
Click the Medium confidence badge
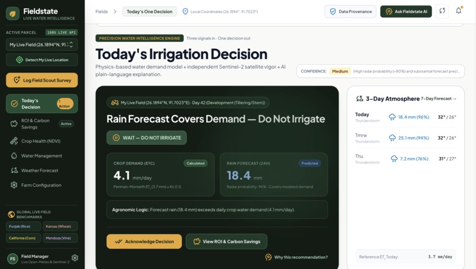(x=340, y=71)
